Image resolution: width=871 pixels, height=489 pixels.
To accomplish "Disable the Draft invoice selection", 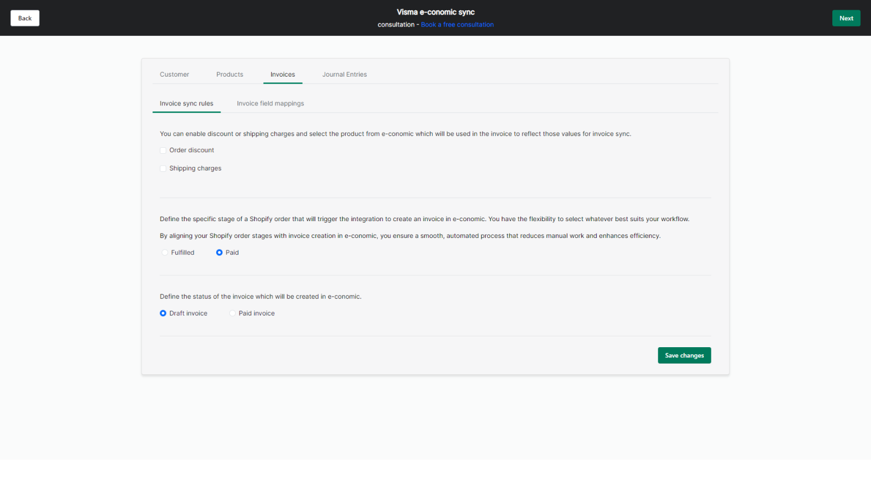I will [162, 313].
